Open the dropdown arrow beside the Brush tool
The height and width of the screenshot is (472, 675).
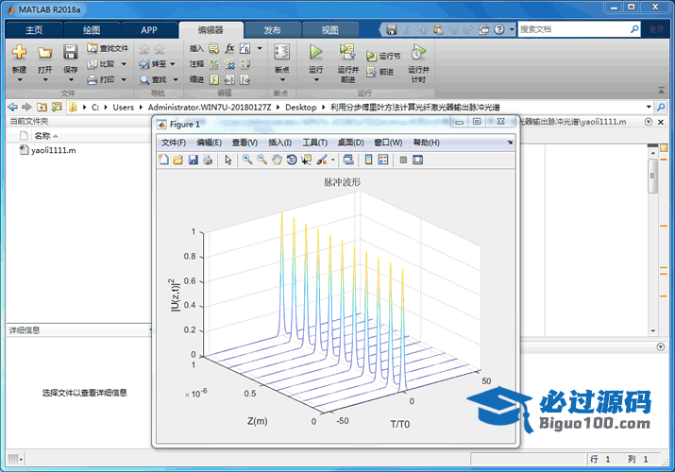coord(332,160)
